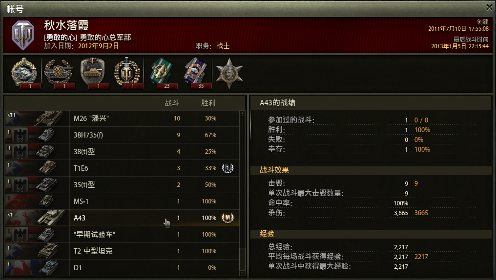The image size is (496, 280).
Task: Click the A43 mastery M badge
Action: (x=227, y=218)
